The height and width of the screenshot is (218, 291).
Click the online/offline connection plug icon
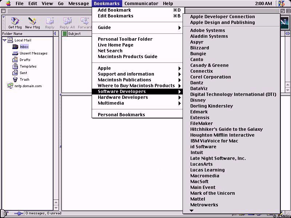(x=19, y=213)
